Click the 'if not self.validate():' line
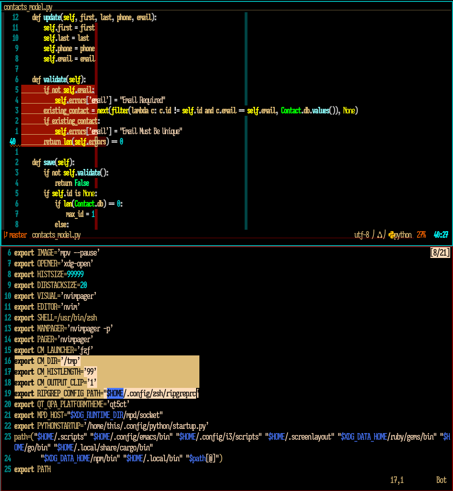This screenshot has width=453, height=491. (76, 173)
